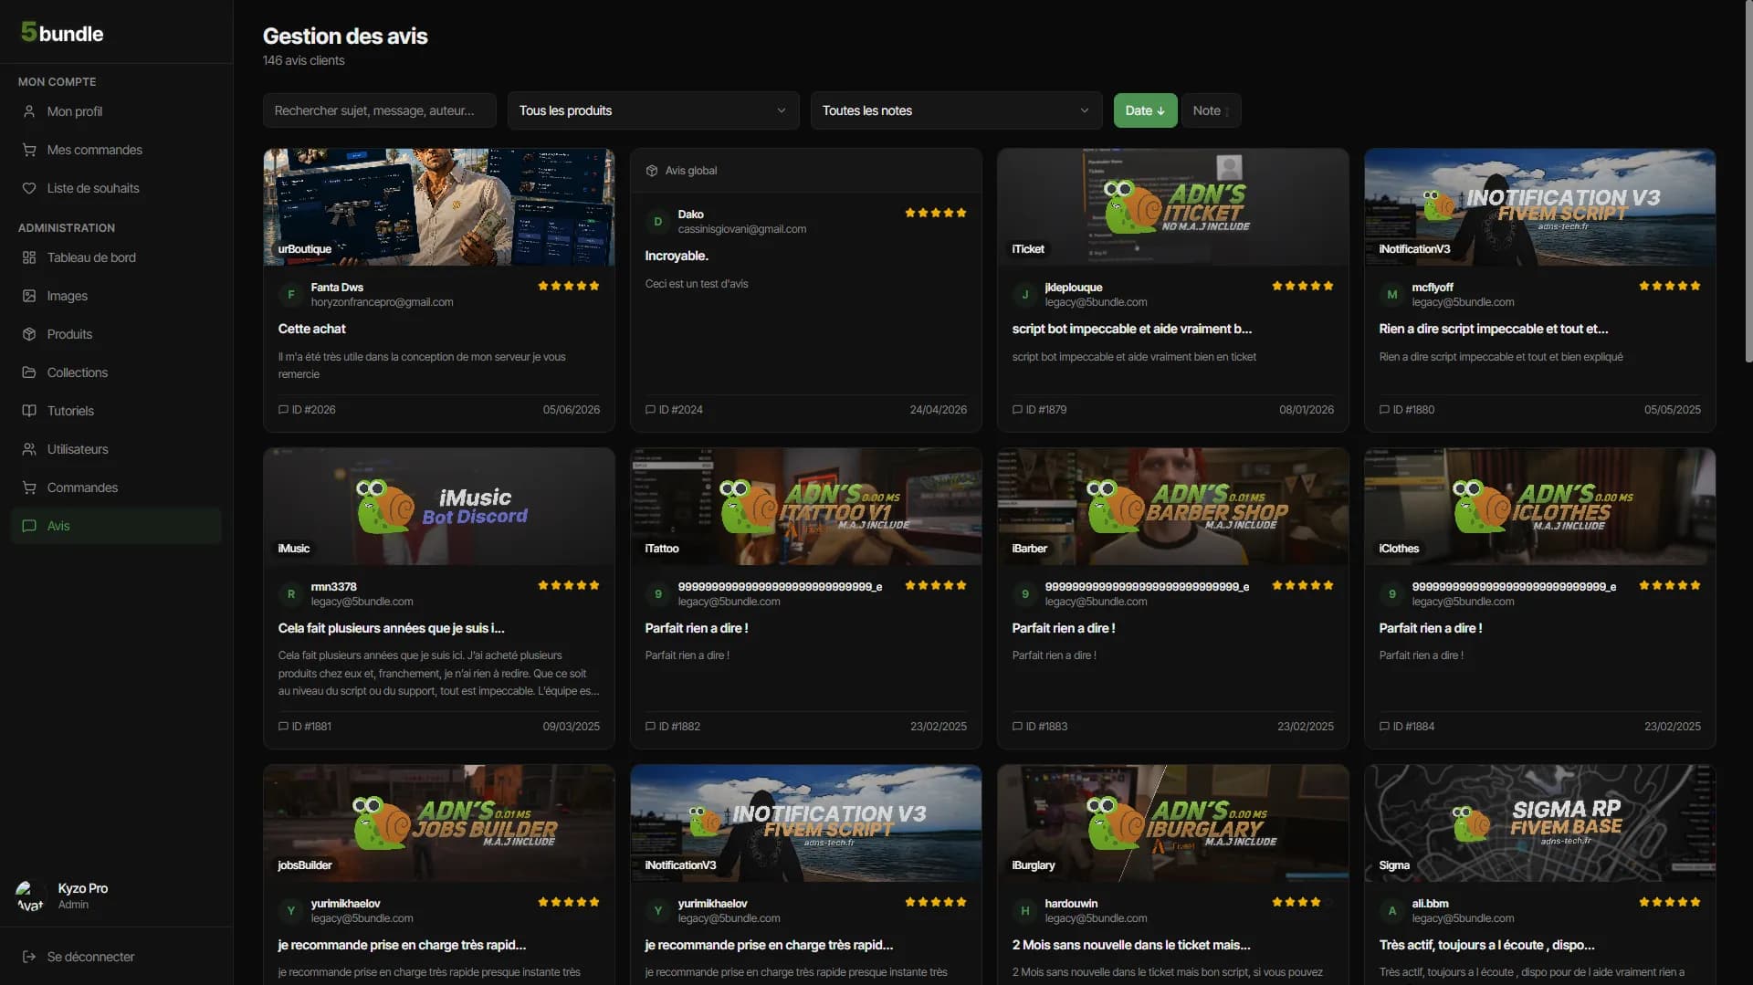Screen dimensions: 1753x985
Task: Click the page vertical scrollbar
Action: tap(1748, 183)
